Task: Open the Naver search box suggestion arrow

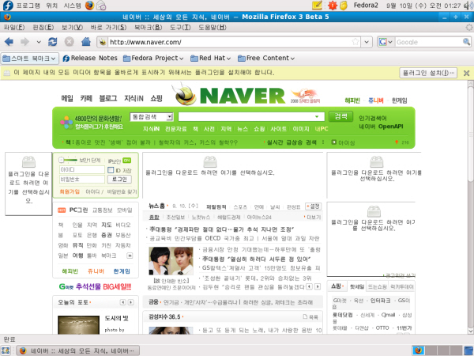Action: tap(317, 116)
